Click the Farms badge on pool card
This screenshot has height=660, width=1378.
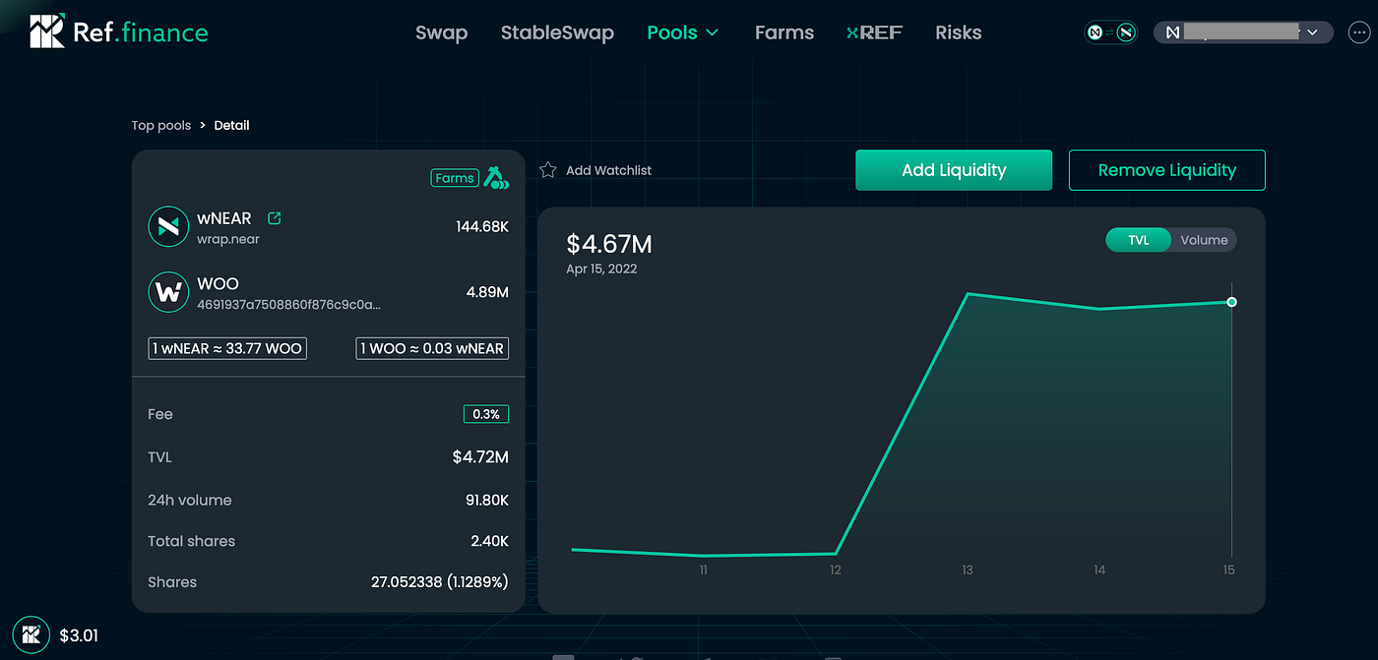pos(455,178)
